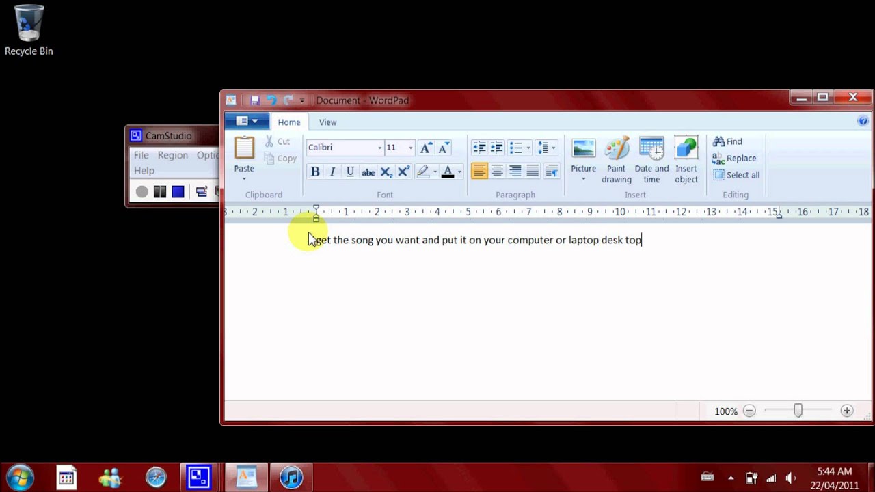Open the Windows Start orb
This screenshot has height=492, width=875.
pyautogui.click(x=19, y=476)
